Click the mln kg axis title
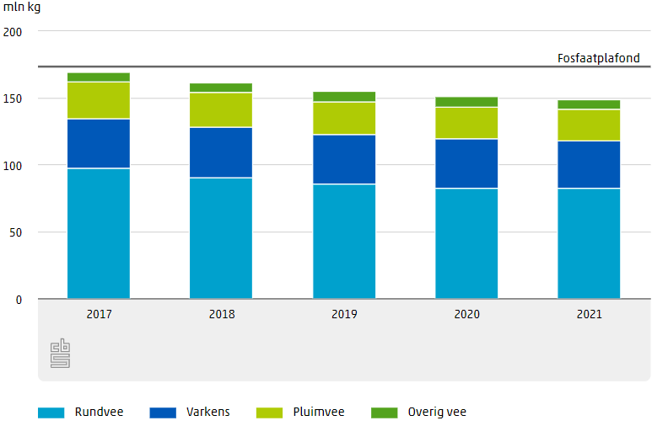 (x=22, y=8)
